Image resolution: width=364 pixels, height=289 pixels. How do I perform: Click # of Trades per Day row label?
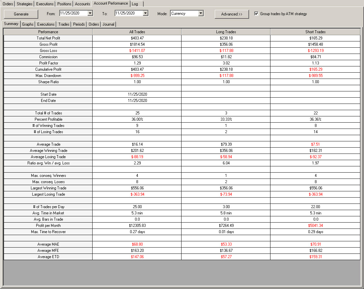tap(48, 207)
